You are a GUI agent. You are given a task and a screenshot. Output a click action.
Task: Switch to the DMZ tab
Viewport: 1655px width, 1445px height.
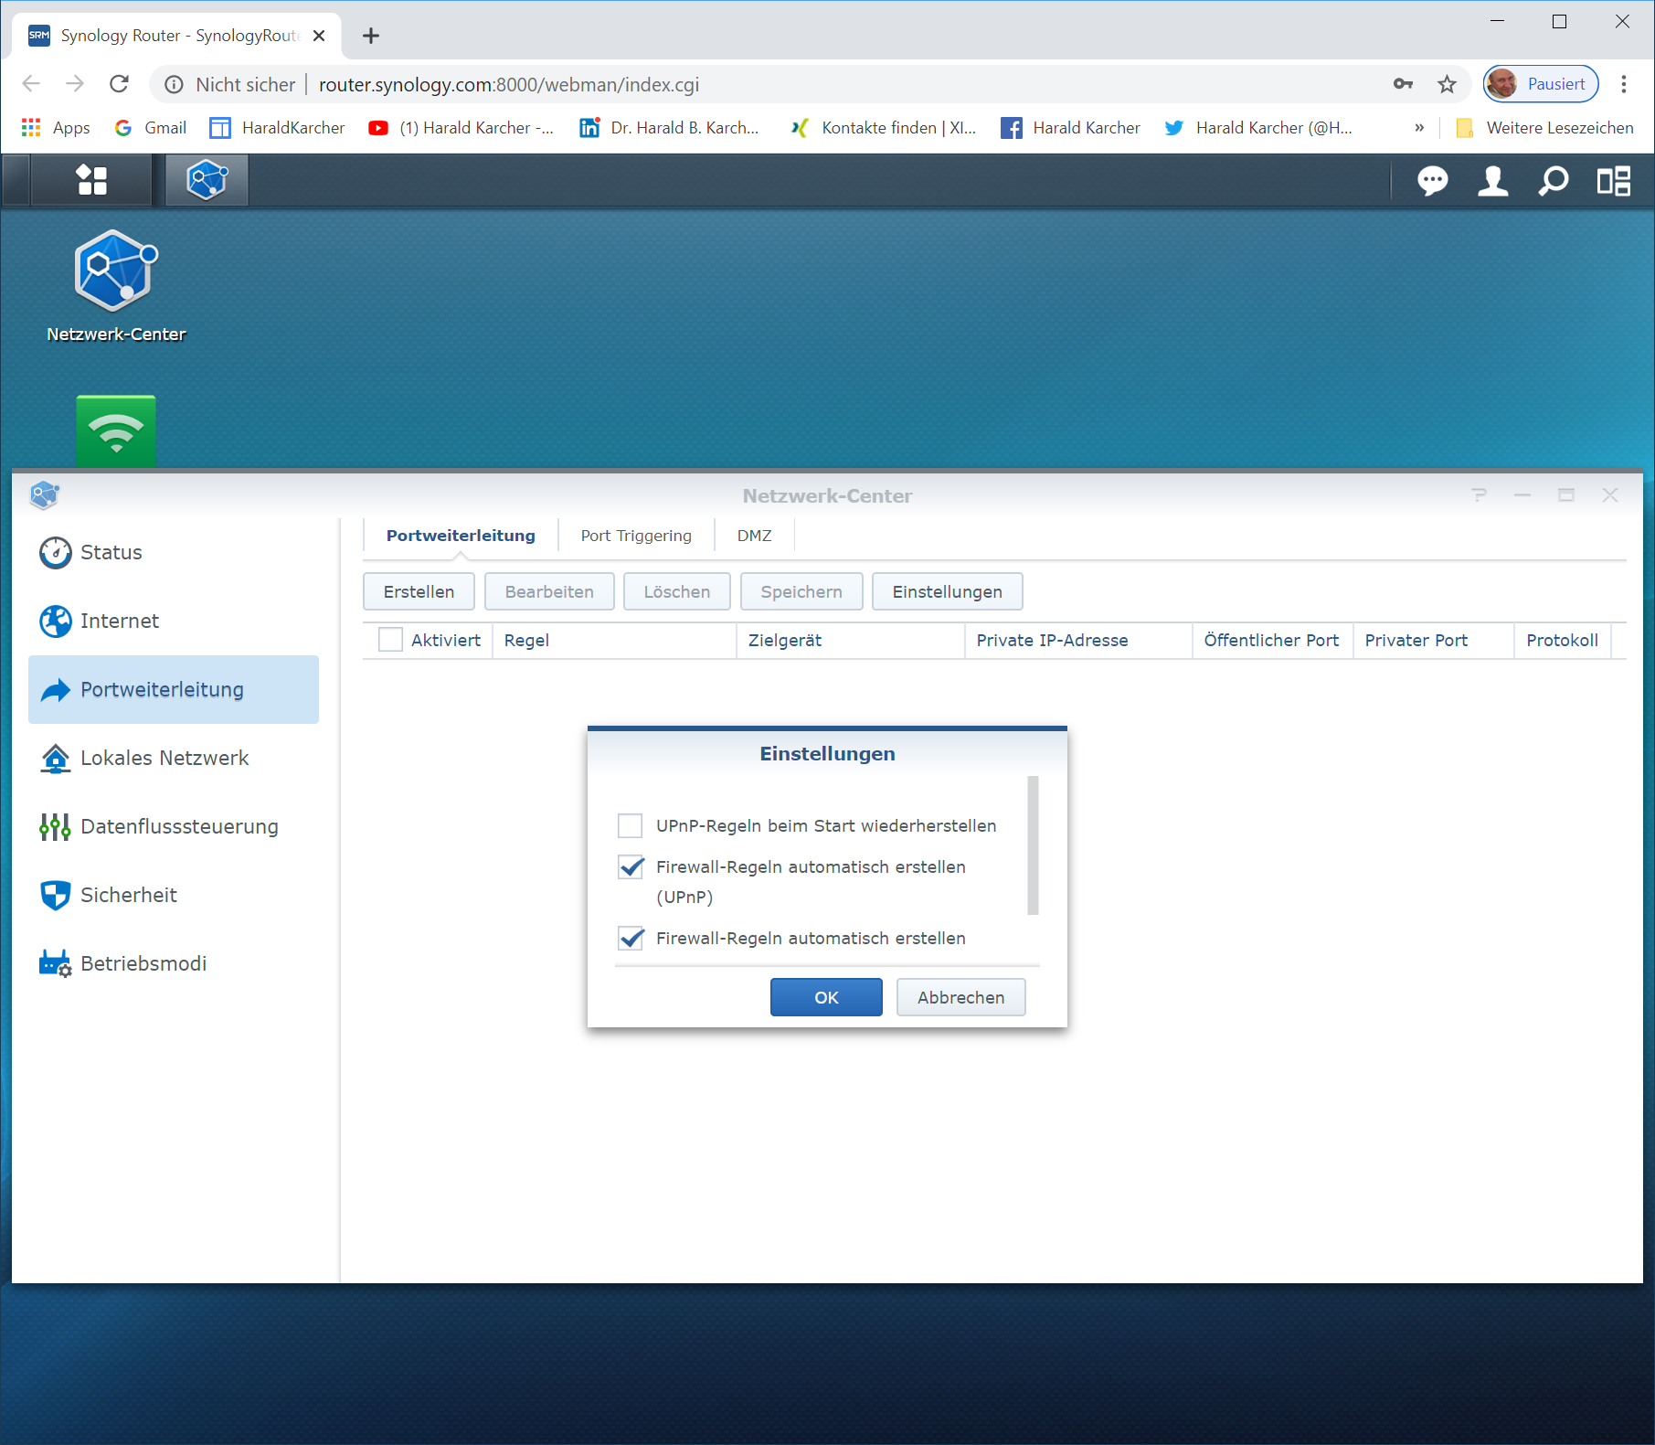tap(754, 536)
